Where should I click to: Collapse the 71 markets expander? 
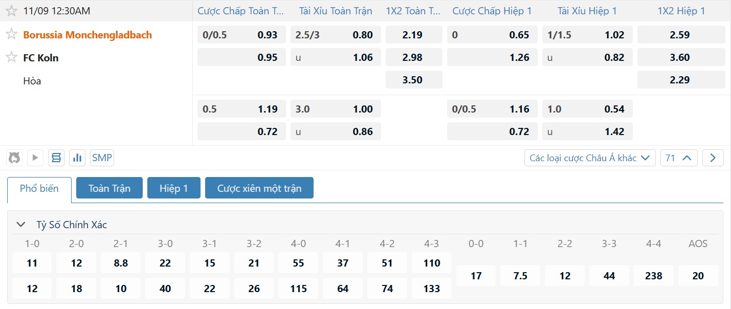click(679, 158)
